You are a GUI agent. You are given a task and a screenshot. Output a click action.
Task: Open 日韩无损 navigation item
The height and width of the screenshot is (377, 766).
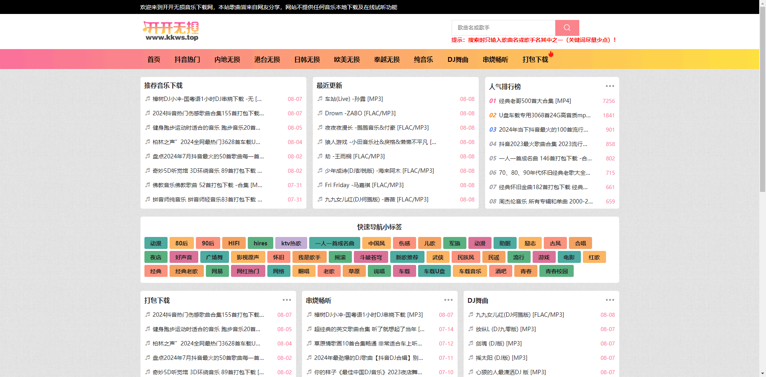(307, 59)
